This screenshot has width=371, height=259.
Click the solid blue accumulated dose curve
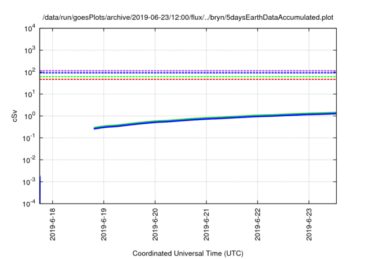[206, 119]
